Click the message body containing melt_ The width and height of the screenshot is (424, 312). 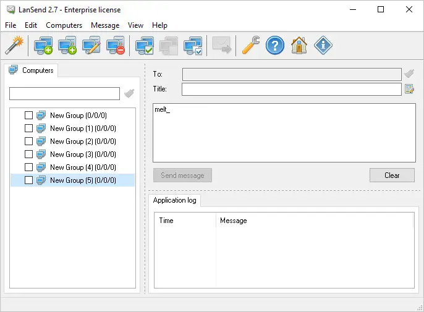coord(284,133)
